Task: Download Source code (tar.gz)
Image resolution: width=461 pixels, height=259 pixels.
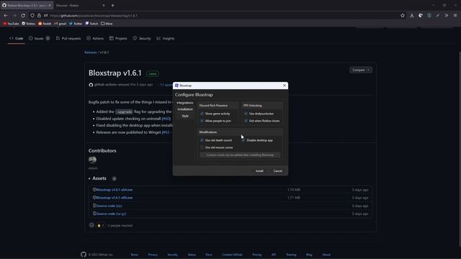Action: click(x=111, y=214)
